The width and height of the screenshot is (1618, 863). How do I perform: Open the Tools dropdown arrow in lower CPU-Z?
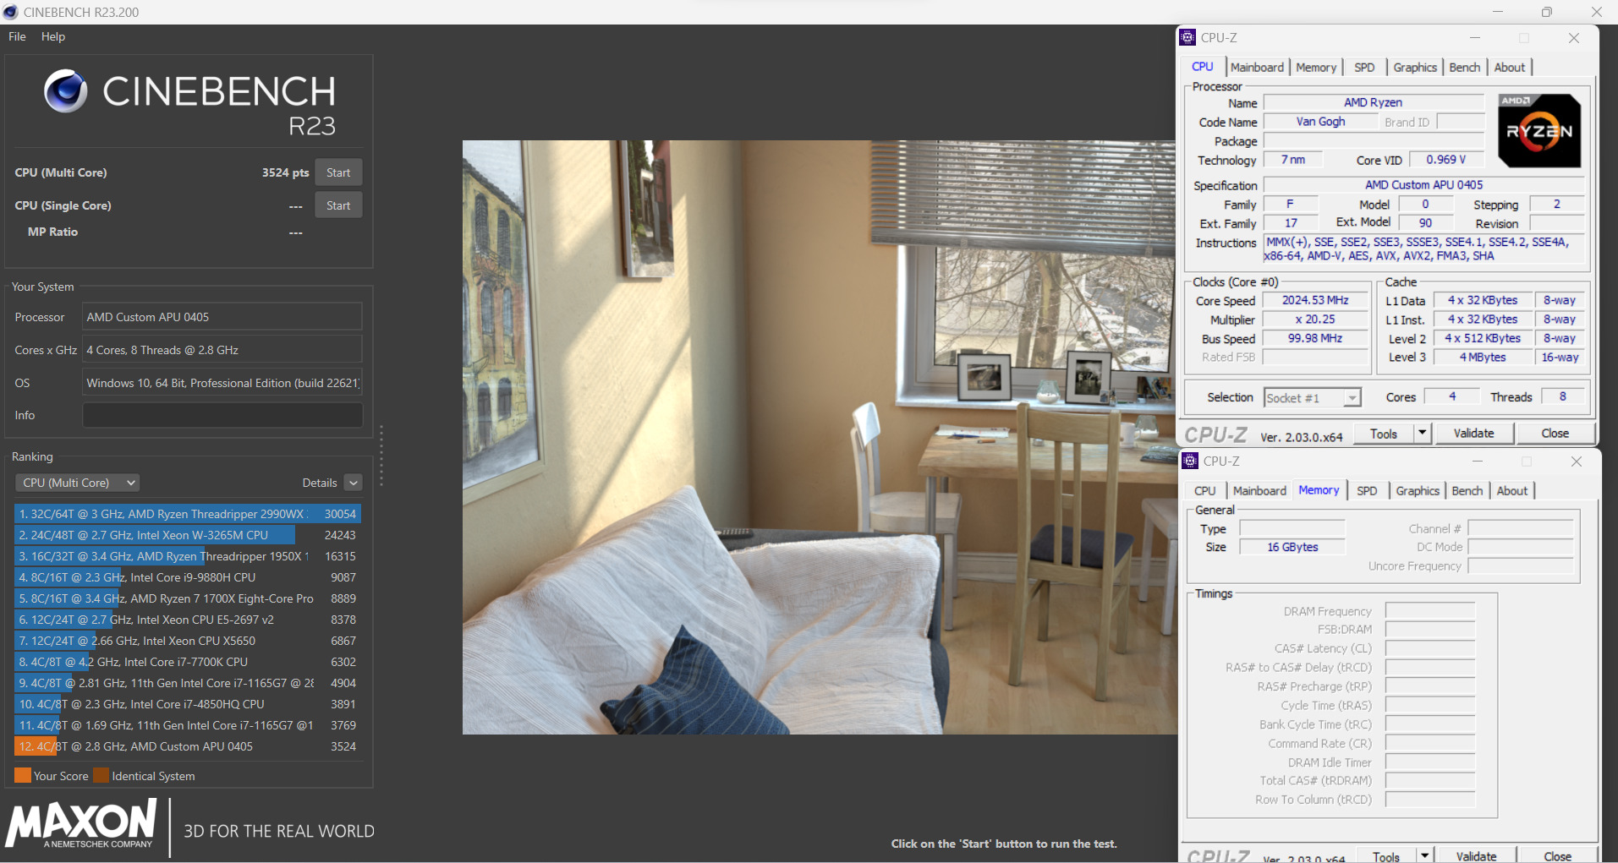point(1425,855)
